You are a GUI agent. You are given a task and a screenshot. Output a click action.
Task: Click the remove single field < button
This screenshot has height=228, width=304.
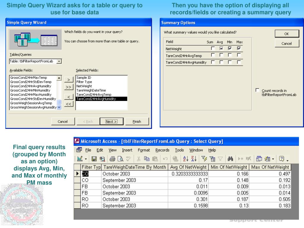click(x=69, y=96)
